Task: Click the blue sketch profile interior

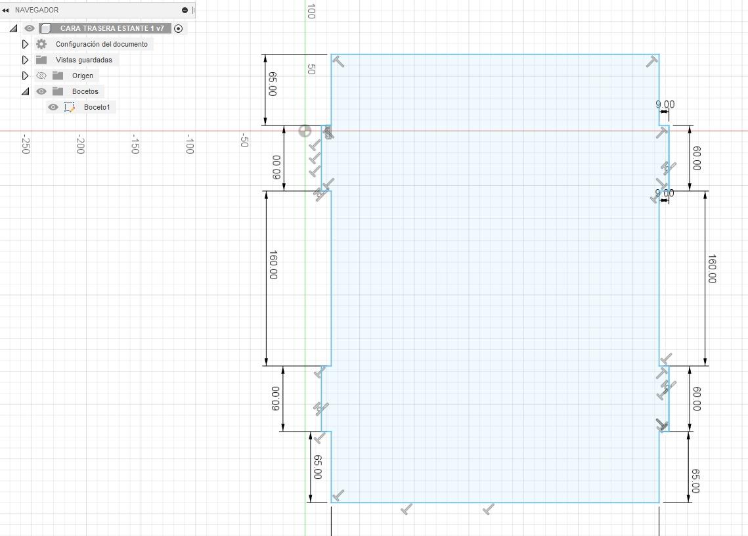Action: [495, 279]
